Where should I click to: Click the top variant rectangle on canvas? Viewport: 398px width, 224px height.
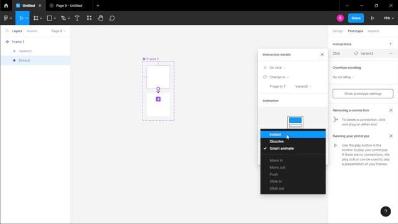point(158,77)
